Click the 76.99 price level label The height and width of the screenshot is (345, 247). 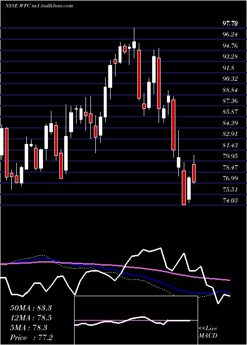tap(230, 178)
